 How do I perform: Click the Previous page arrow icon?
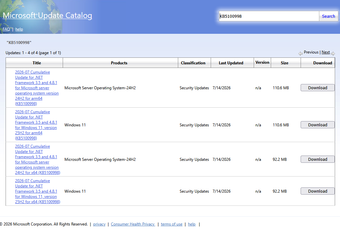[x=300, y=53]
